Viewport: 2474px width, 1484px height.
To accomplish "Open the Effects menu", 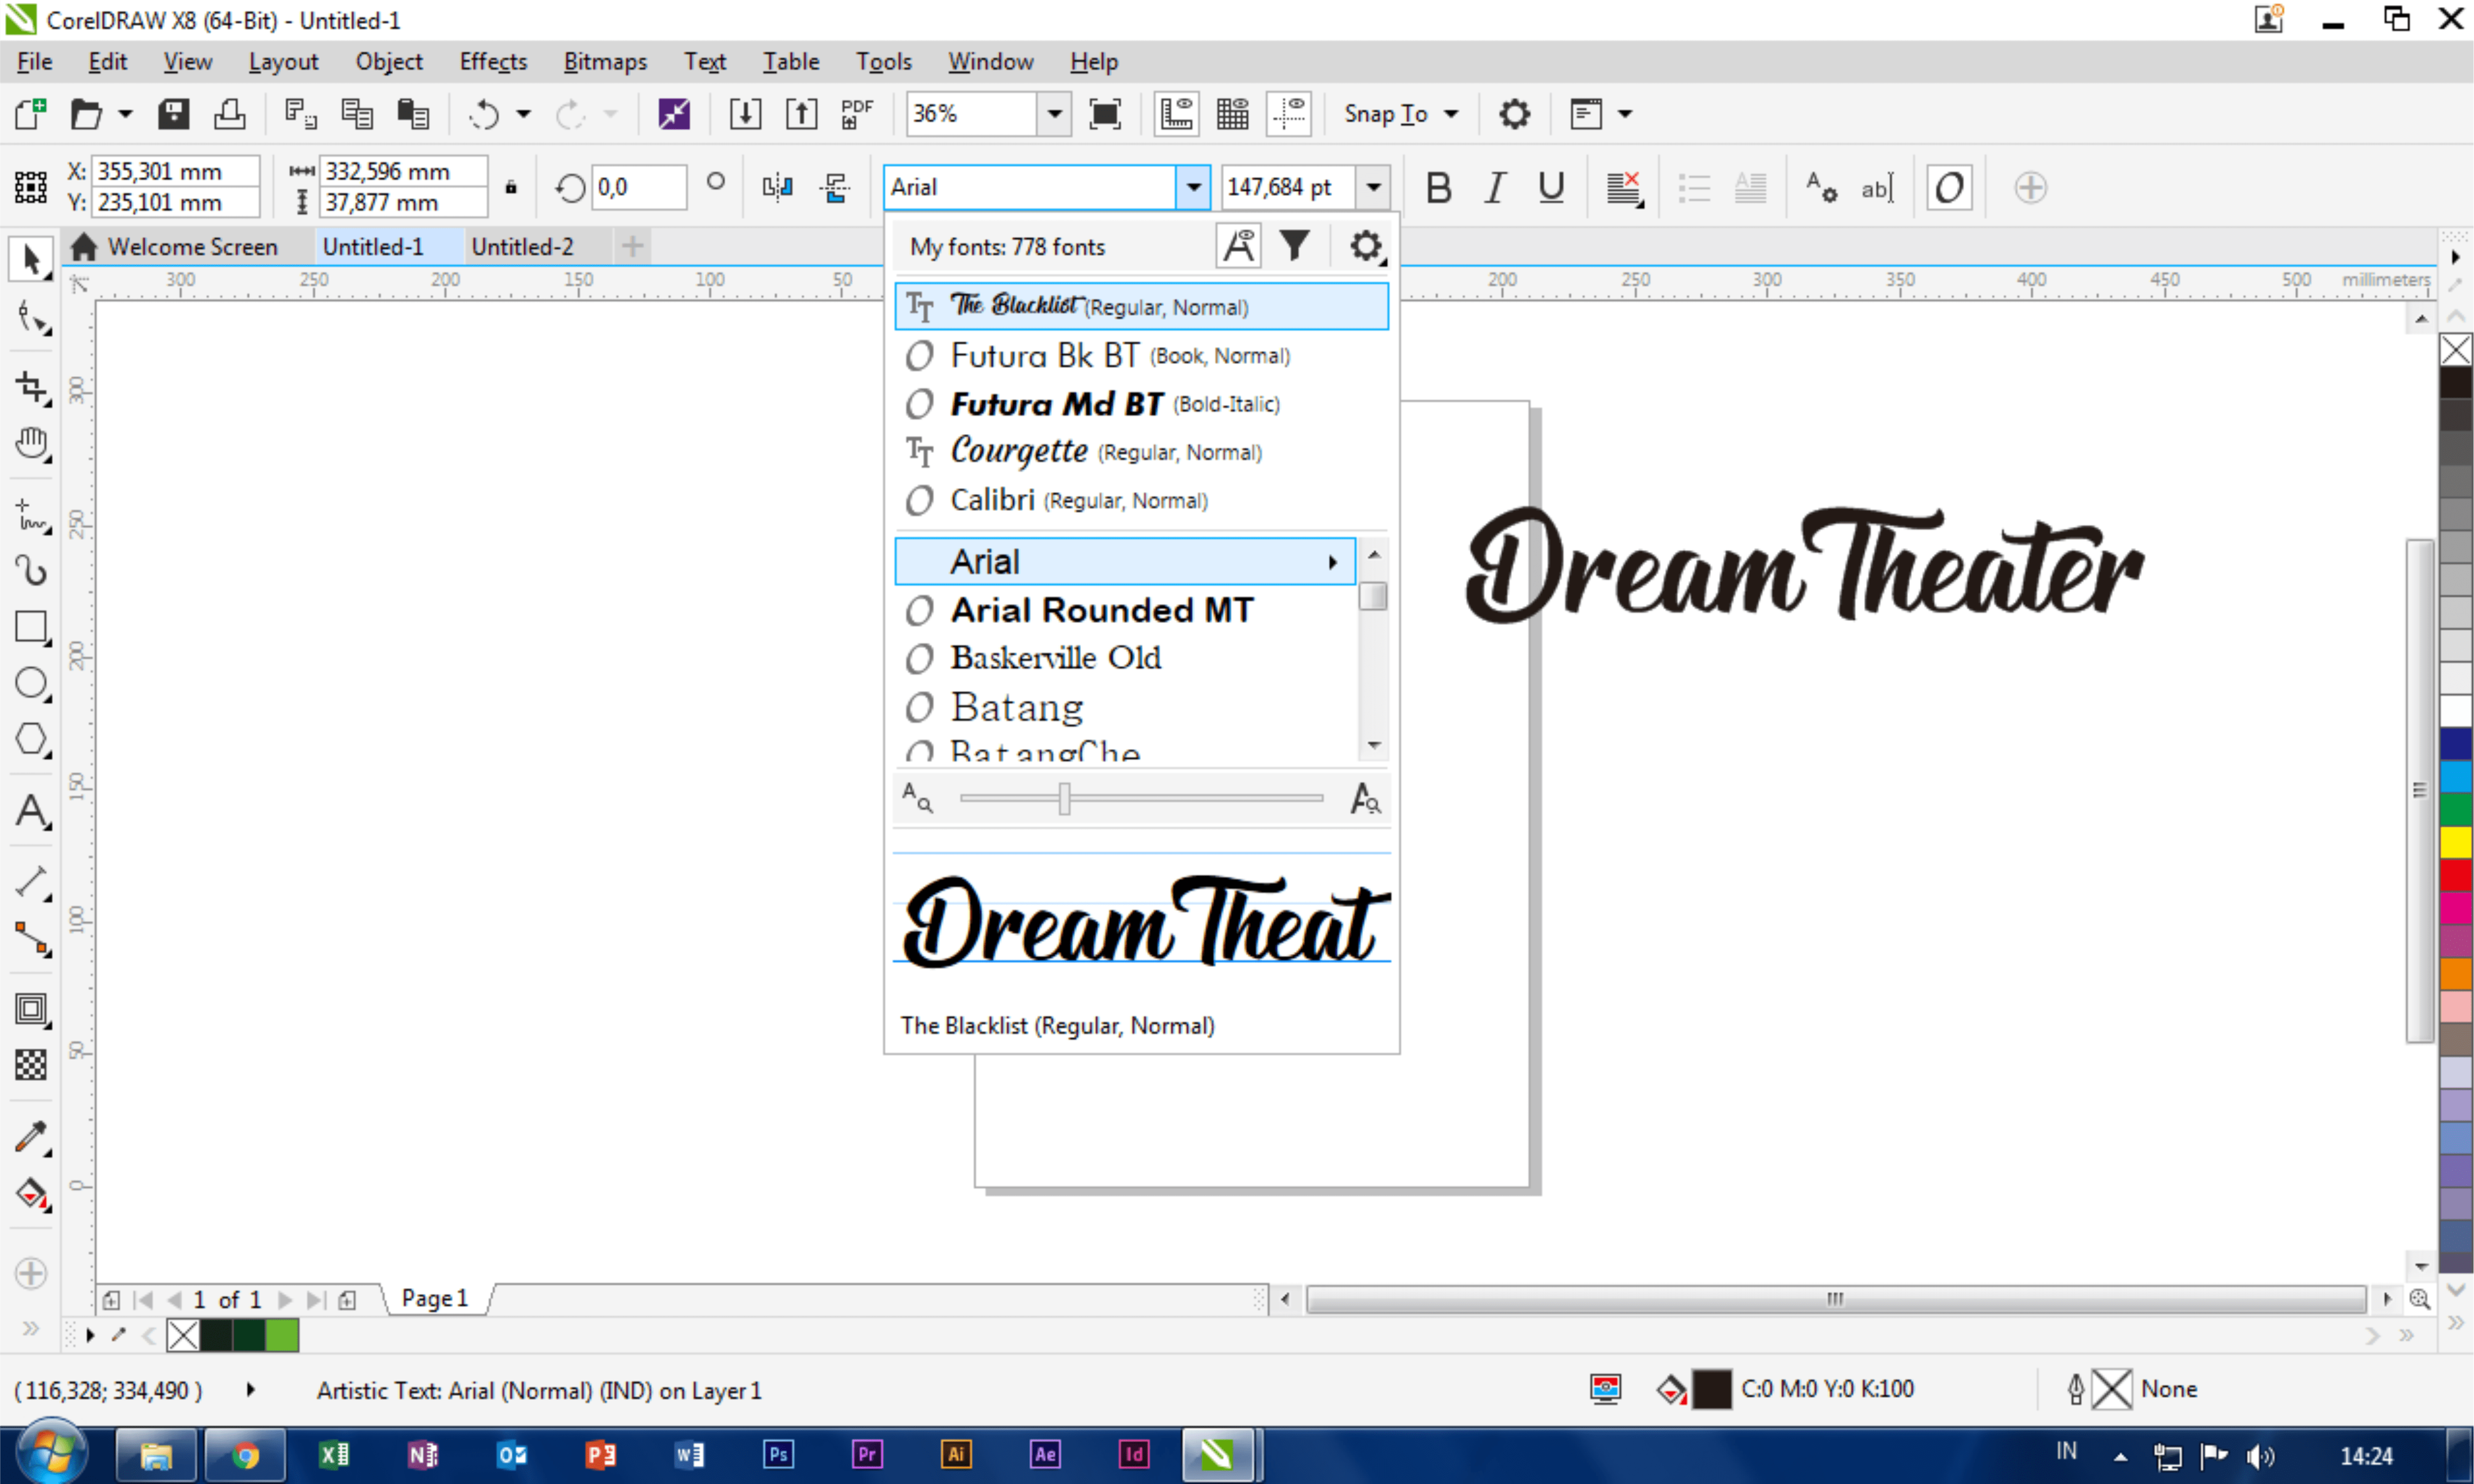I will click(492, 62).
